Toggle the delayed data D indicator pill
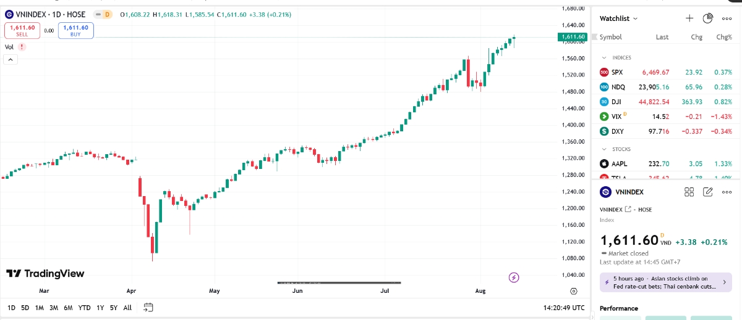Image resolution: width=742 pixels, height=320 pixels. point(106,14)
